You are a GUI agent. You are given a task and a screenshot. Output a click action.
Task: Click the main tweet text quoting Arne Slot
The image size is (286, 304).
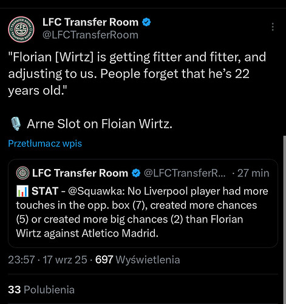pos(137,74)
